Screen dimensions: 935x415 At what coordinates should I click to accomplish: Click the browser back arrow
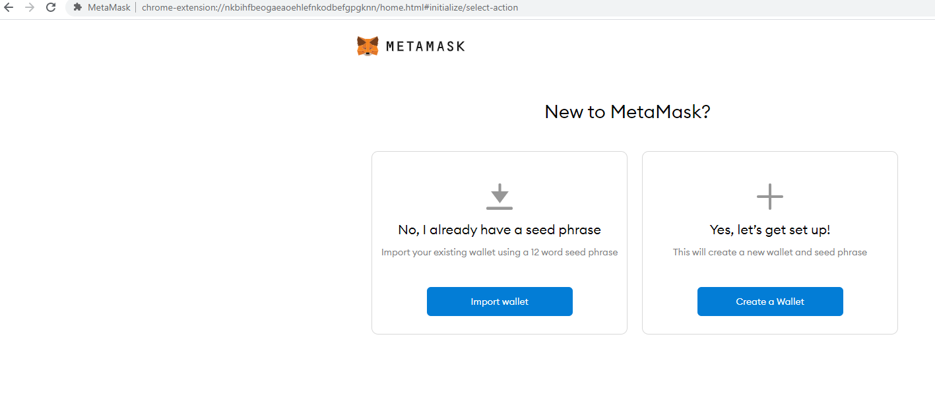coord(9,7)
